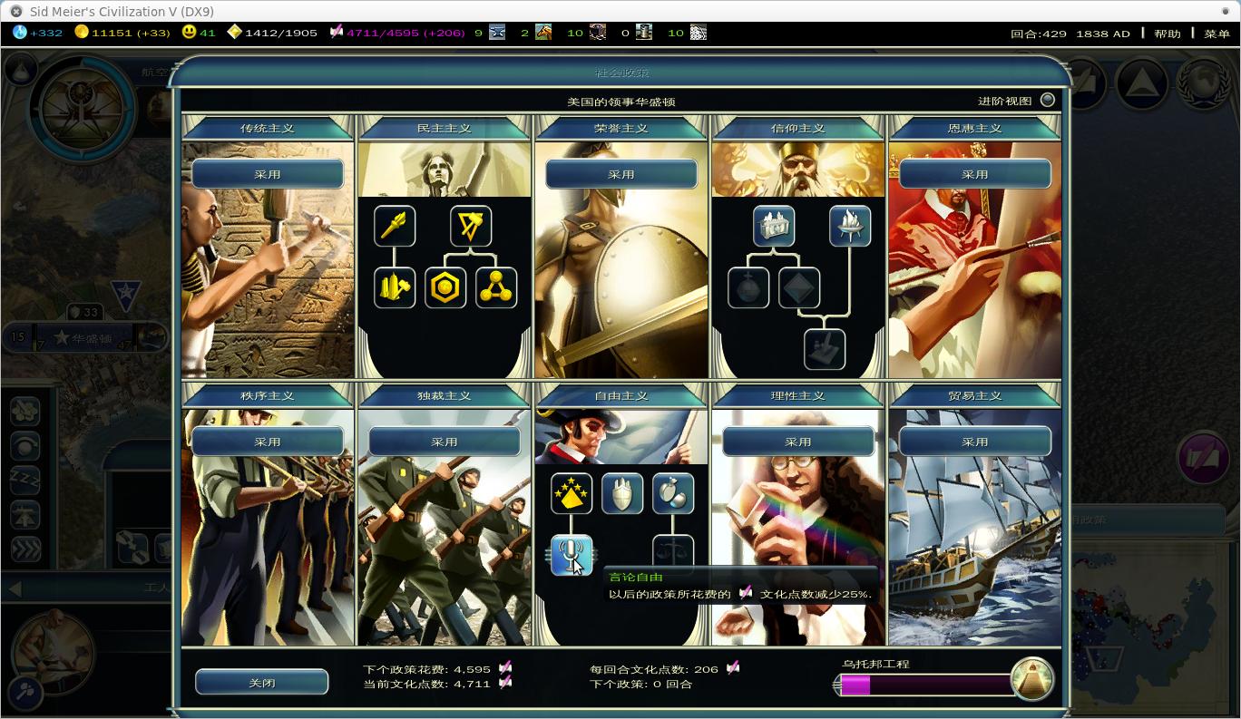Click the Utopia Project pyramid icon
Viewport: 1241px width, 719px height.
(1032, 679)
